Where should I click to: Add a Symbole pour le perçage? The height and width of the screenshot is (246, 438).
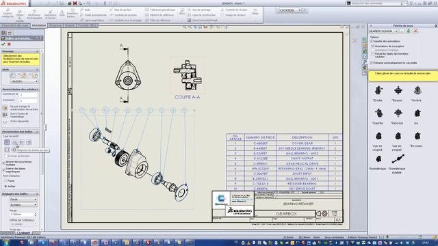[126, 20]
